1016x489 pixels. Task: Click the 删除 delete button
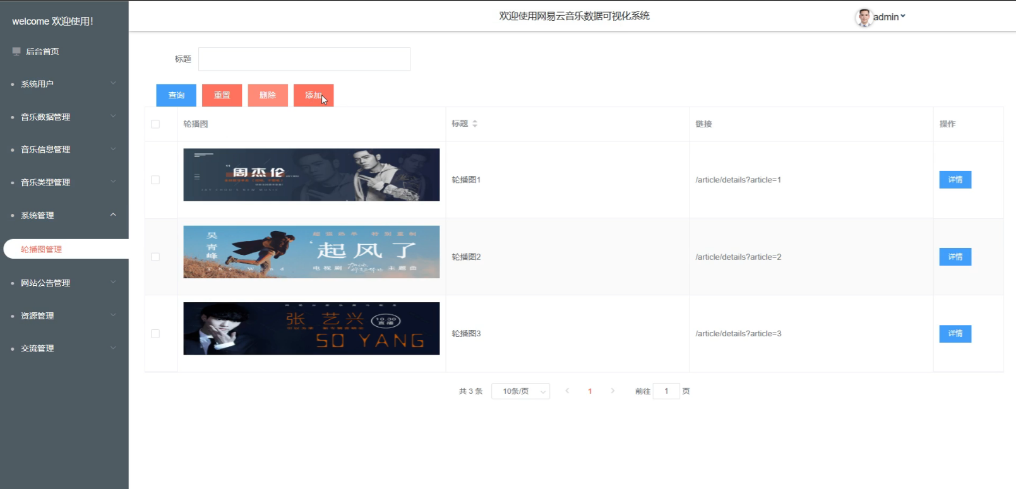[268, 95]
